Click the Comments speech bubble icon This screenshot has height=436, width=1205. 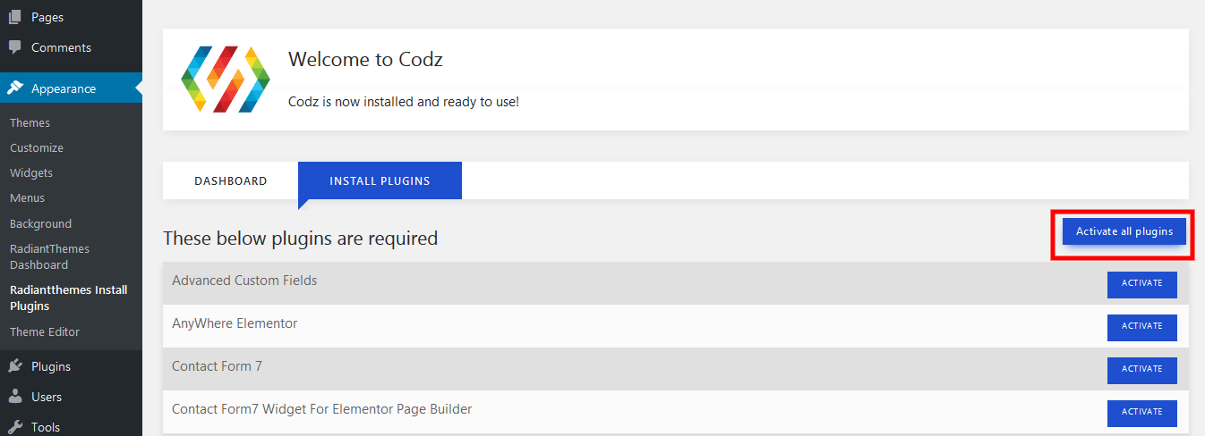[x=15, y=47]
